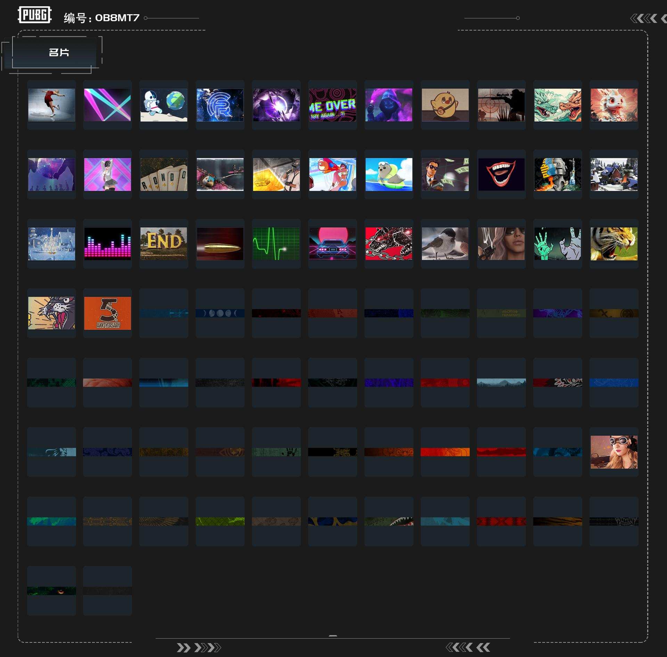Select the astronaut and Earth nameplate
The height and width of the screenshot is (657, 667).
[x=164, y=105]
